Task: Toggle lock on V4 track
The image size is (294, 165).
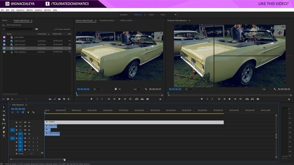Action: (17, 122)
